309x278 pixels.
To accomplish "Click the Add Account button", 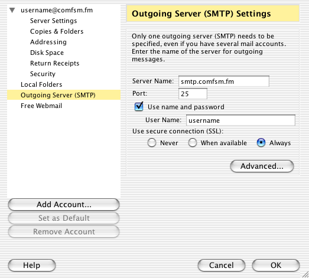I will [x=64, y=205].
